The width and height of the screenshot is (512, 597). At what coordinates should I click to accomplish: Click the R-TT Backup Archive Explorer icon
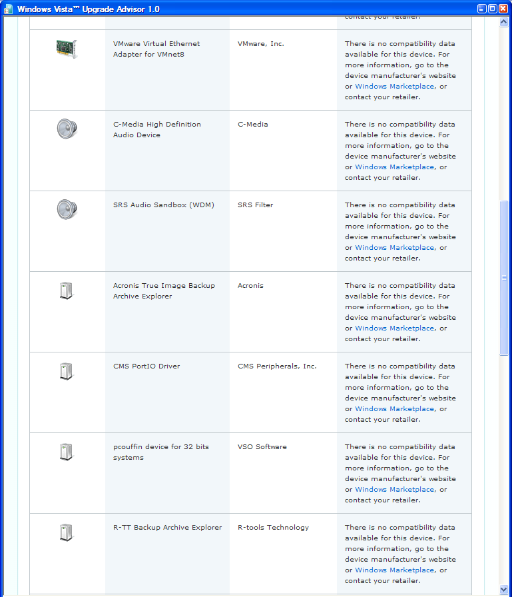(66, 533)
